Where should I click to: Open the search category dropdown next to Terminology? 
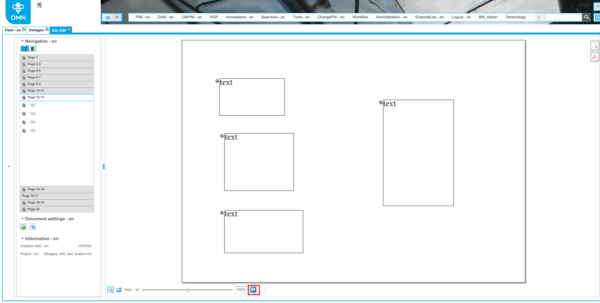click(x=539, y=17)
